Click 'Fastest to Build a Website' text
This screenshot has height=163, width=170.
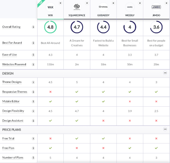[x=103, y=43]
